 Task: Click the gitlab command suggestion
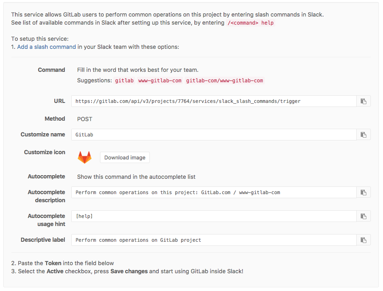click(124, 80)
